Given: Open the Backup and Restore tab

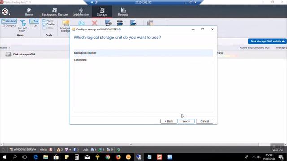Looking at the screenshot, I should coord(55,12).
